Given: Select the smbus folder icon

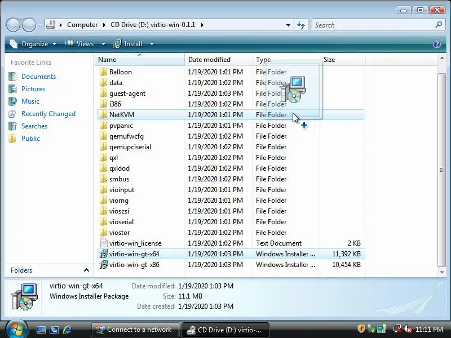Looking at the screenshot, I should pyautogui.click(x=103, y=179).
